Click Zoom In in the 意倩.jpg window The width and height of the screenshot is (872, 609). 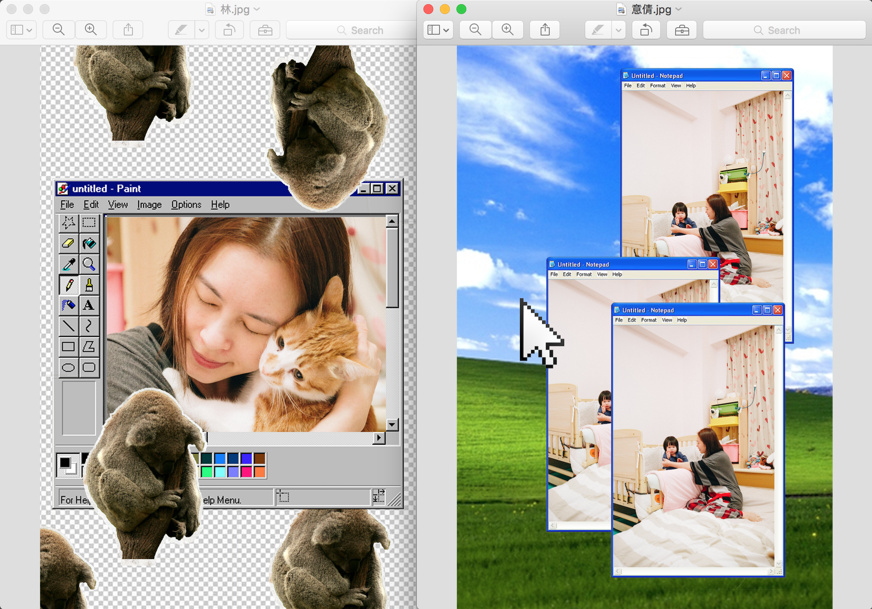pos(507,30)
